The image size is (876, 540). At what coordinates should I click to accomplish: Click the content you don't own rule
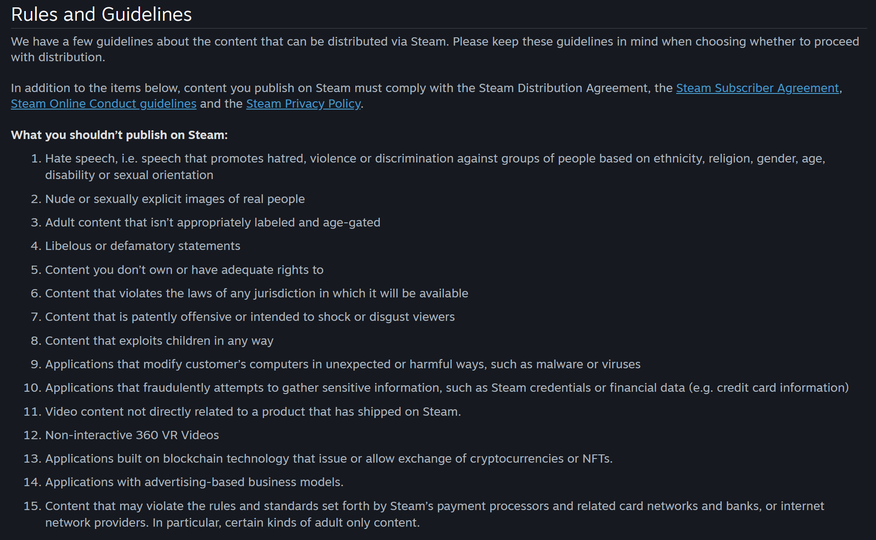(x=184, y=270)
